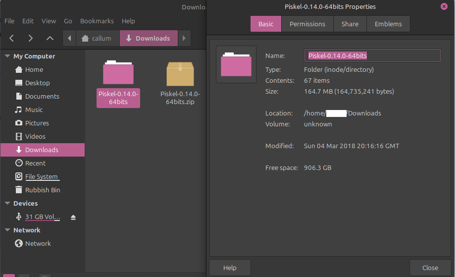Open Downloads in the sidebar
Viewport: 455px width, 277px height.
(x=43, y=150)
